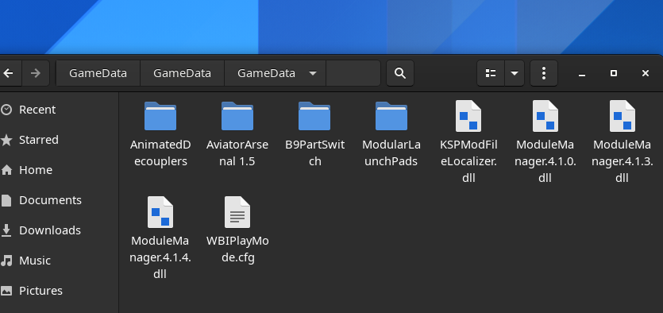This screenshot has width=663, height=313.
Task: Open Pictures in the sidebar
Action: pyautogui.click(x=60, y=291)
